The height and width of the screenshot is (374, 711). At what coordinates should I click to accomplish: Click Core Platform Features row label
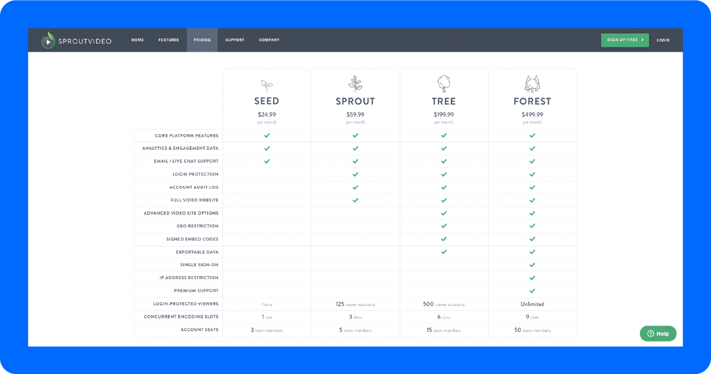(187, 136)
